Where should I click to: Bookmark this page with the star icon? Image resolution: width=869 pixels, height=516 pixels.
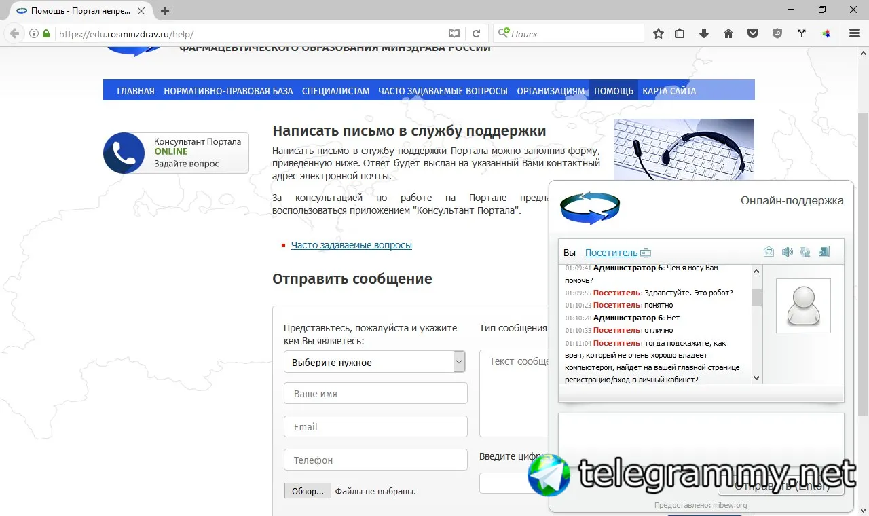tap(659, 33)
